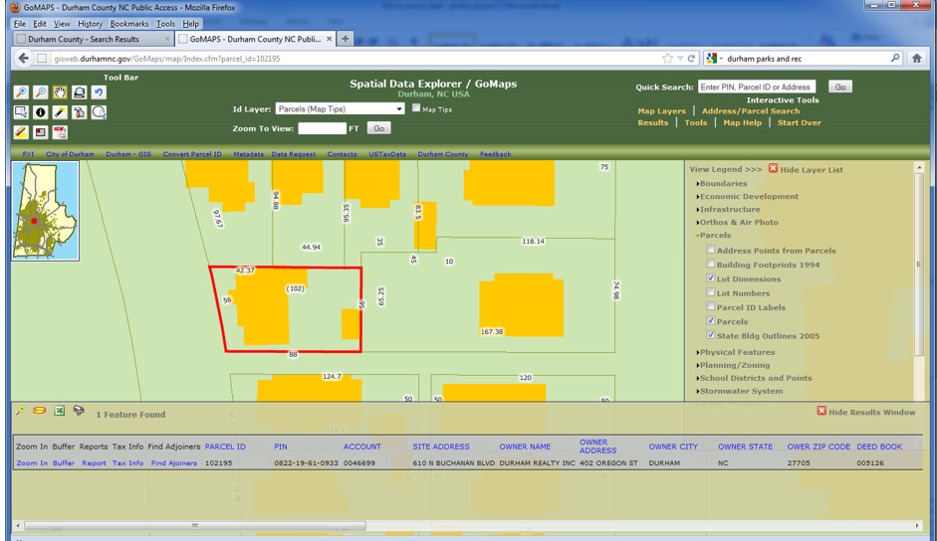Reload the page with refresh icon
Viewport: 937px width, 541px height.
tap(691, 59)
